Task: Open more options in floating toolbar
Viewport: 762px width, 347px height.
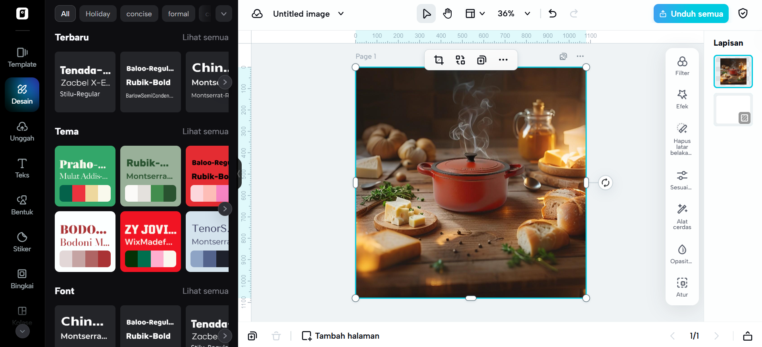Action: coord(503,60)
